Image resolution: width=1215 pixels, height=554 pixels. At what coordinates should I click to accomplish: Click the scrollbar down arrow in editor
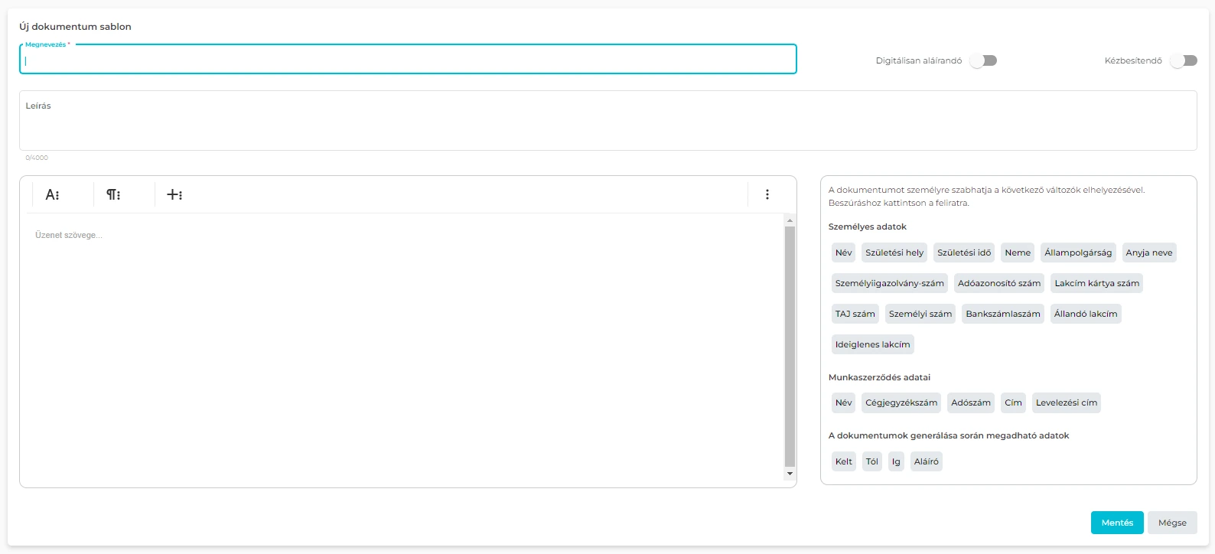tap(790, 474)
